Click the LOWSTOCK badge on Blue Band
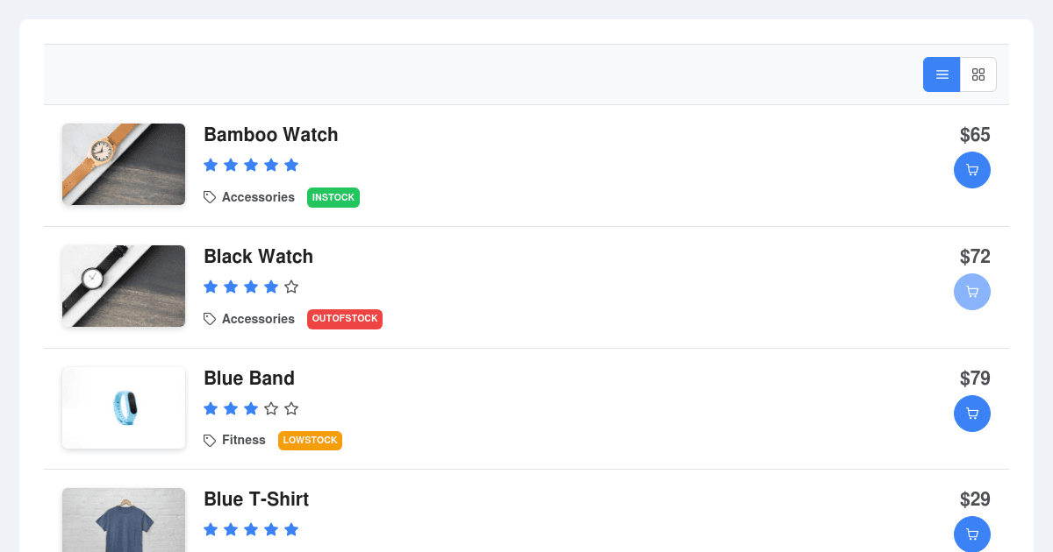 310,440
